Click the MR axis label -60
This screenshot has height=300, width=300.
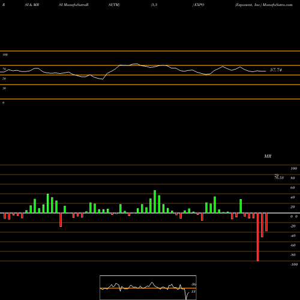(293, 245)
